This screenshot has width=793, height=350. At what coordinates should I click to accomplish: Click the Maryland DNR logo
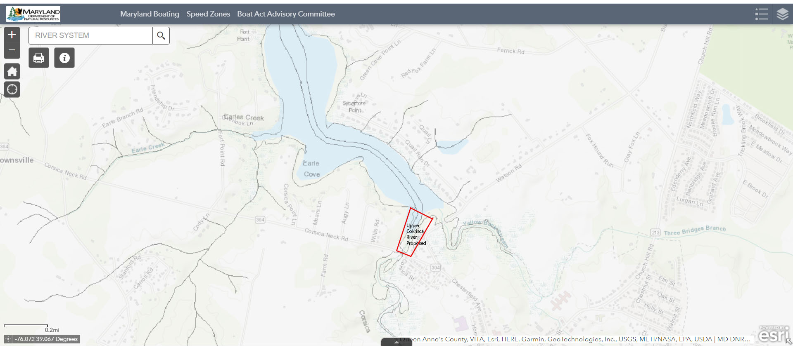(x=33, y=14)
